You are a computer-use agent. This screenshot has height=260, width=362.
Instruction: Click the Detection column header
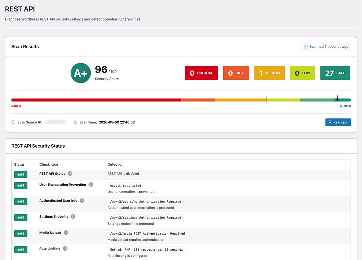click(116, 164)
